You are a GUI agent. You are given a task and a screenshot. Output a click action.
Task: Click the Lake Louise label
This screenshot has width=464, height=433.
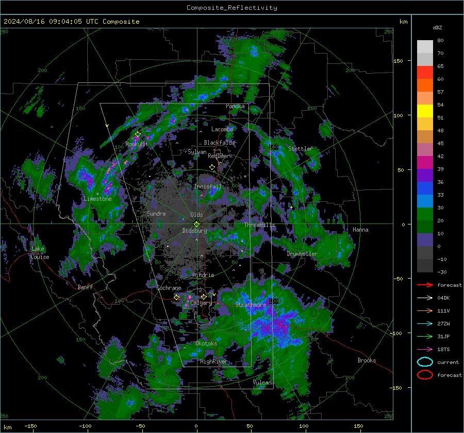pyautogui.click(x=40, y=253)
